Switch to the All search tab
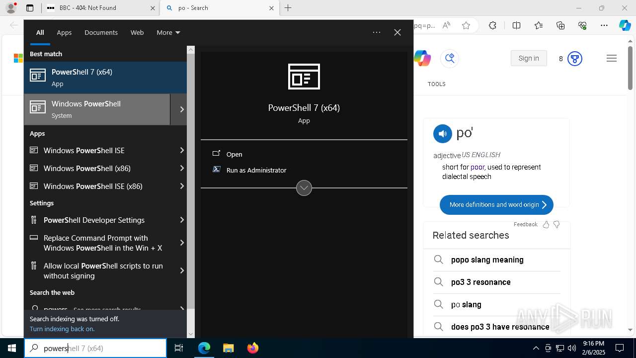The image size is (636, 358). coord(40,32)
